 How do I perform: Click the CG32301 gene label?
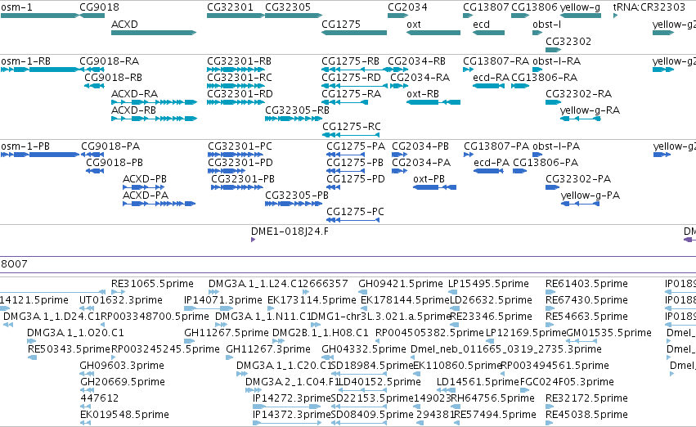coord(230,7)
